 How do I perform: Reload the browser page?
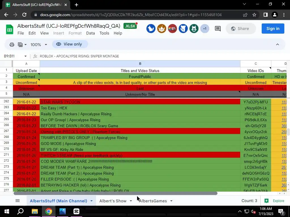[x=24, y=15]
